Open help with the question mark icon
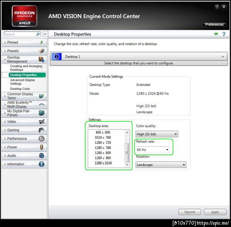The width and height of the screenshot is (231, 227). tap(224, 34)
